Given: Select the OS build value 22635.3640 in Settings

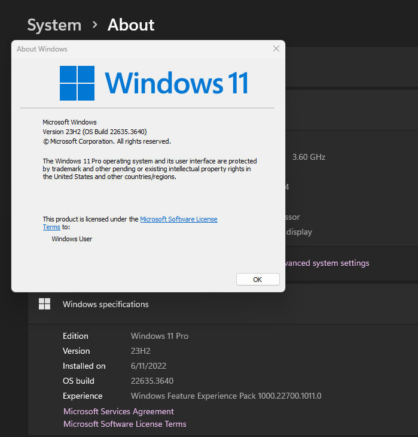Looking at the screenshot, I should pos(152,381).
